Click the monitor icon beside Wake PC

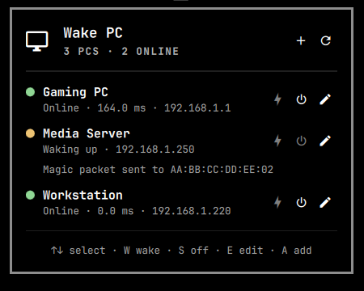tap(37, 41)
